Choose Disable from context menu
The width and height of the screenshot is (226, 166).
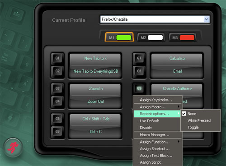coord(157,128)
